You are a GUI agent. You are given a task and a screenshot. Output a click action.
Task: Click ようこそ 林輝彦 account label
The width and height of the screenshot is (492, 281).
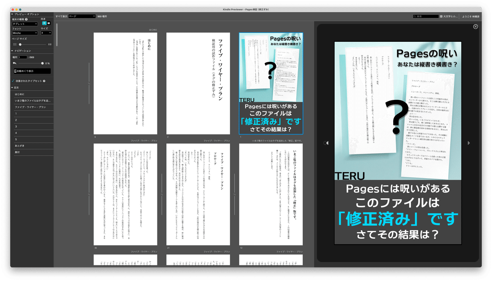coord(471,16)
